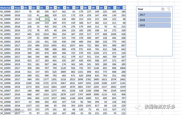
Task: Select the M_10006 2018 value 2249
Action: [x=28, y=83]
